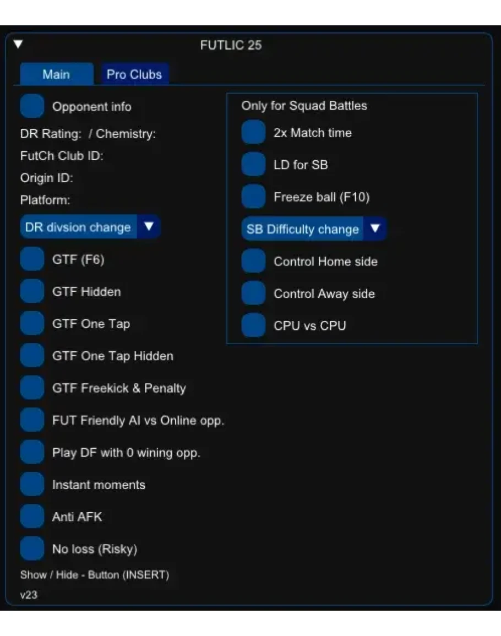Open the DR division change dropdown
501x636 pixels.
click(x=148, y=227)
